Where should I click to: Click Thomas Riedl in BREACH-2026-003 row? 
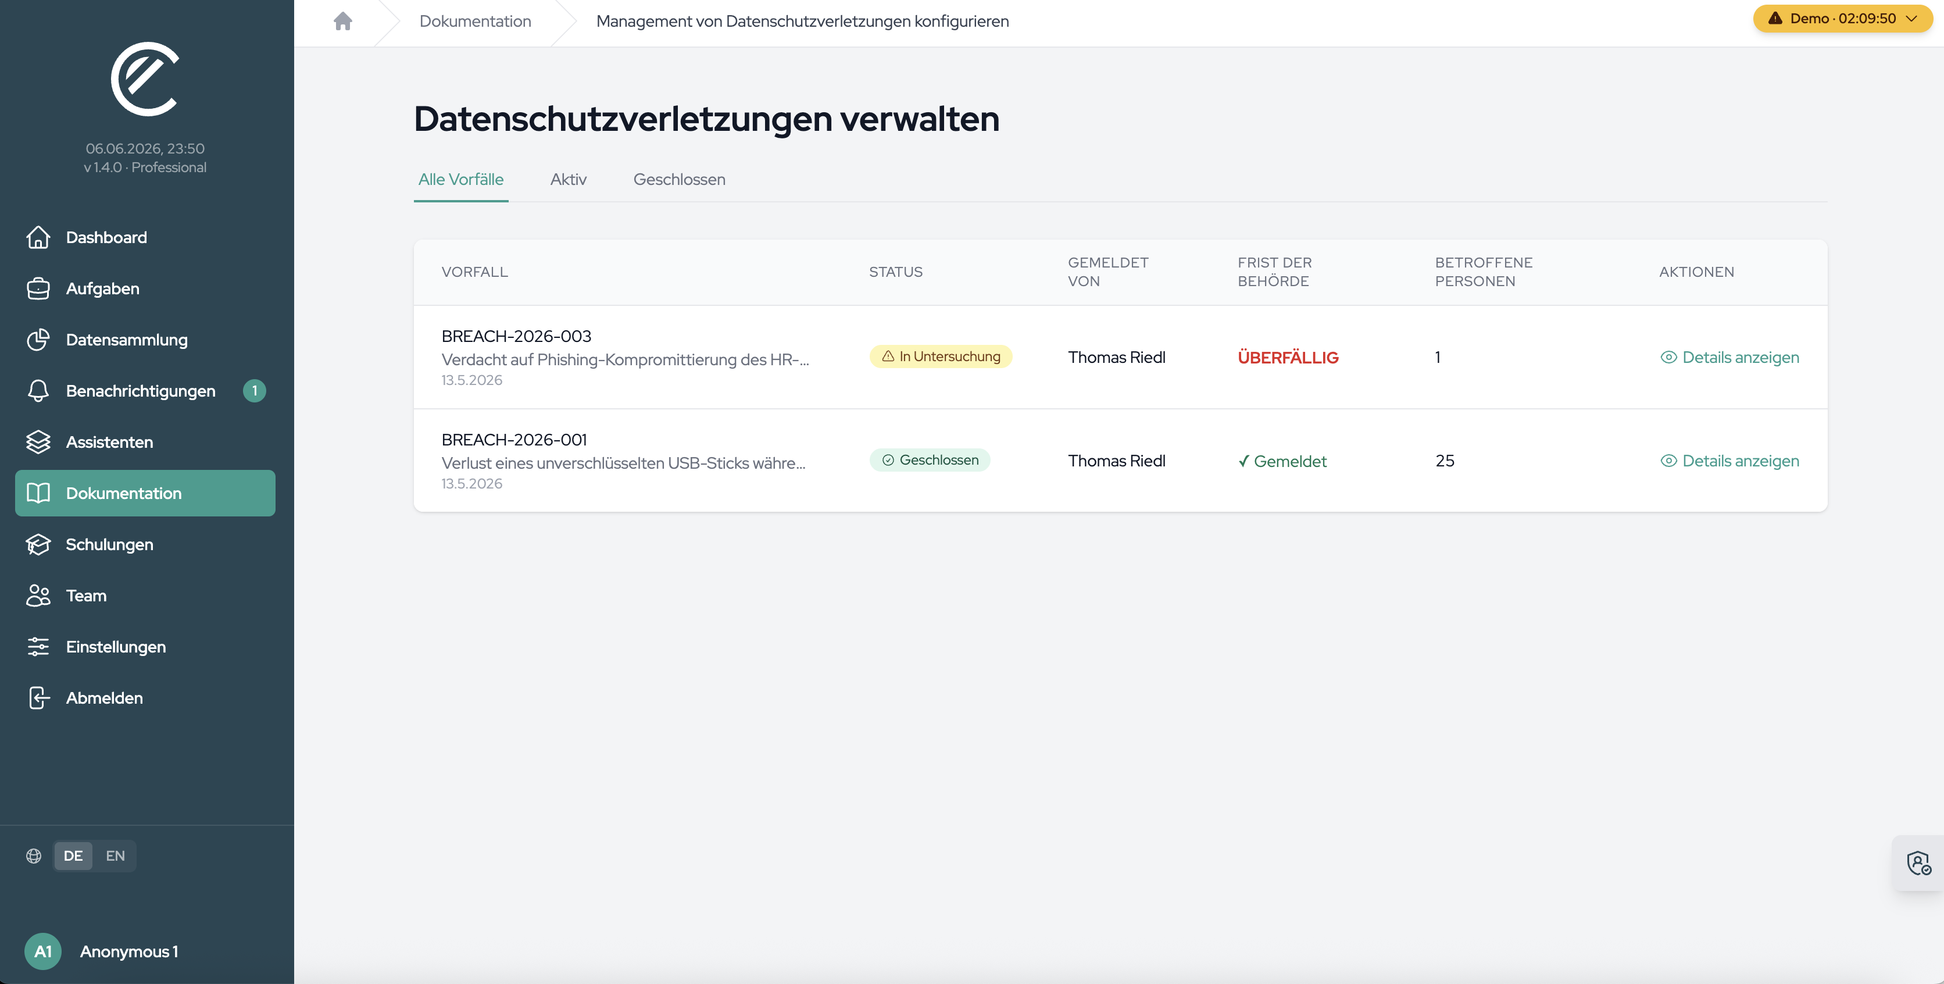pyautogui.click(x=1116, y=357)
